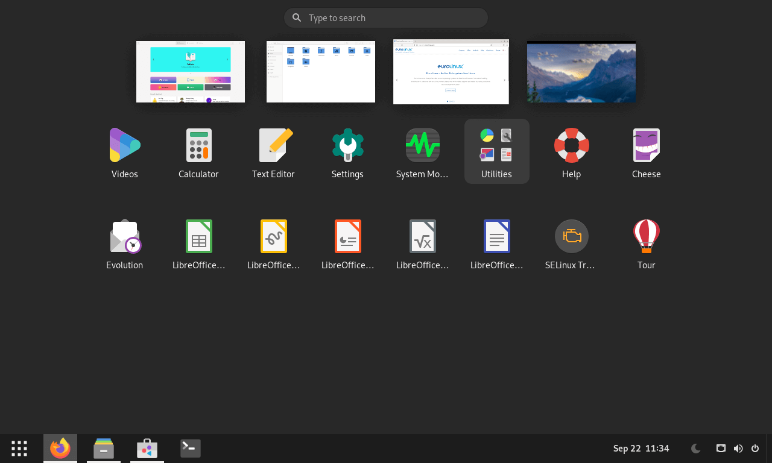
Task: Start the GNOME Tour app
Action: click(646, 243)
